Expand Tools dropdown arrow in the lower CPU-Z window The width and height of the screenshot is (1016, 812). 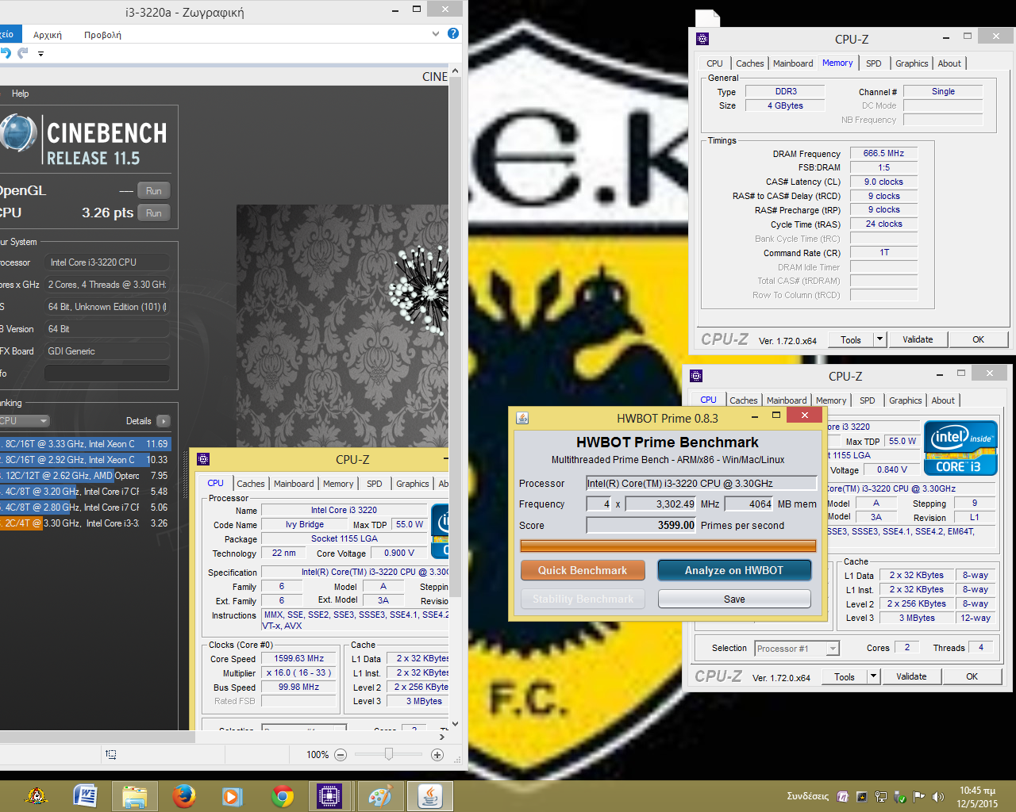[873, 676]
